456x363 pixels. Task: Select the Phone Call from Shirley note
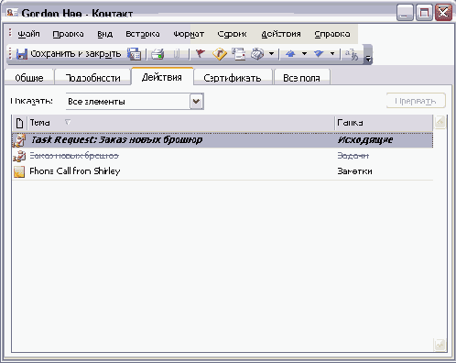coord(75,171)
